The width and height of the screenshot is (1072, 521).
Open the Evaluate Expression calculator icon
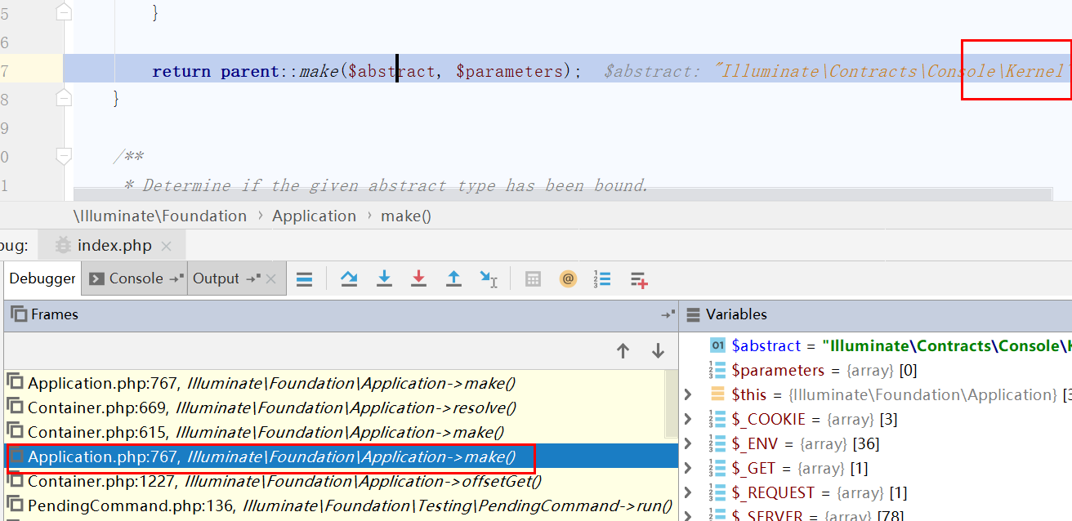533,279
